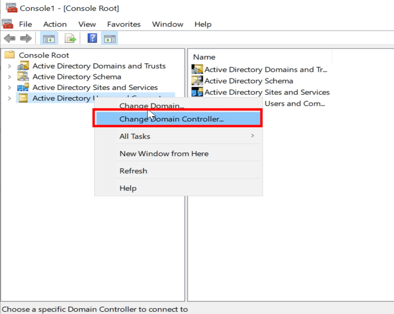This screenshot has width=394, height=314.
Task: Open the Favorites menu
Action: (124, 24)
